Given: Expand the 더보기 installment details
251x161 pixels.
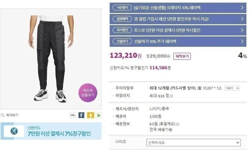Looking at the screenshot, I should (x=232, y=88).
